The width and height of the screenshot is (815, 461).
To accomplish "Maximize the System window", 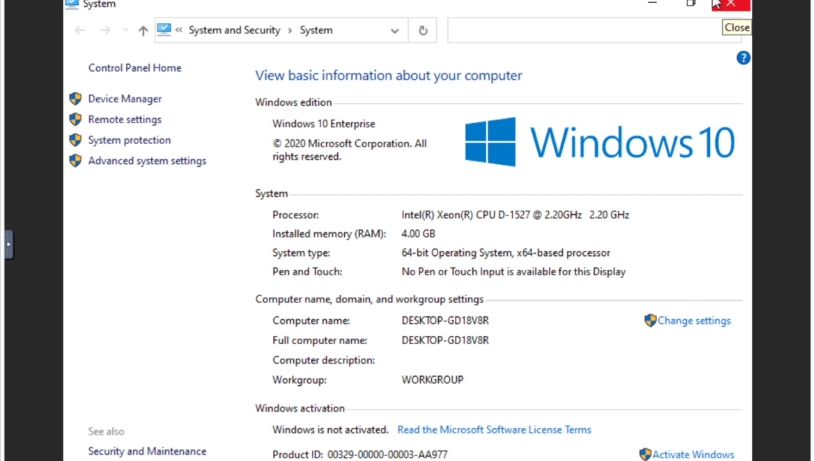I will 691,3.
